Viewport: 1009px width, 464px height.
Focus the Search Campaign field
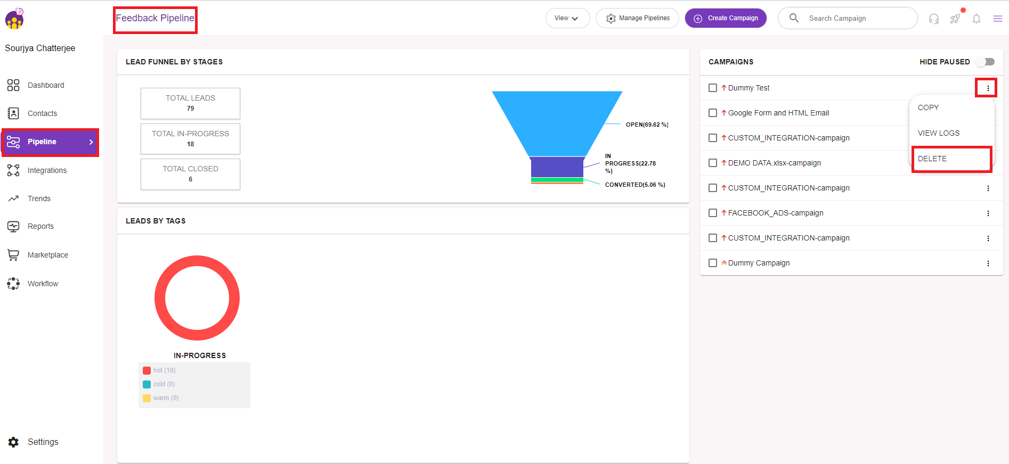point(852,18)
